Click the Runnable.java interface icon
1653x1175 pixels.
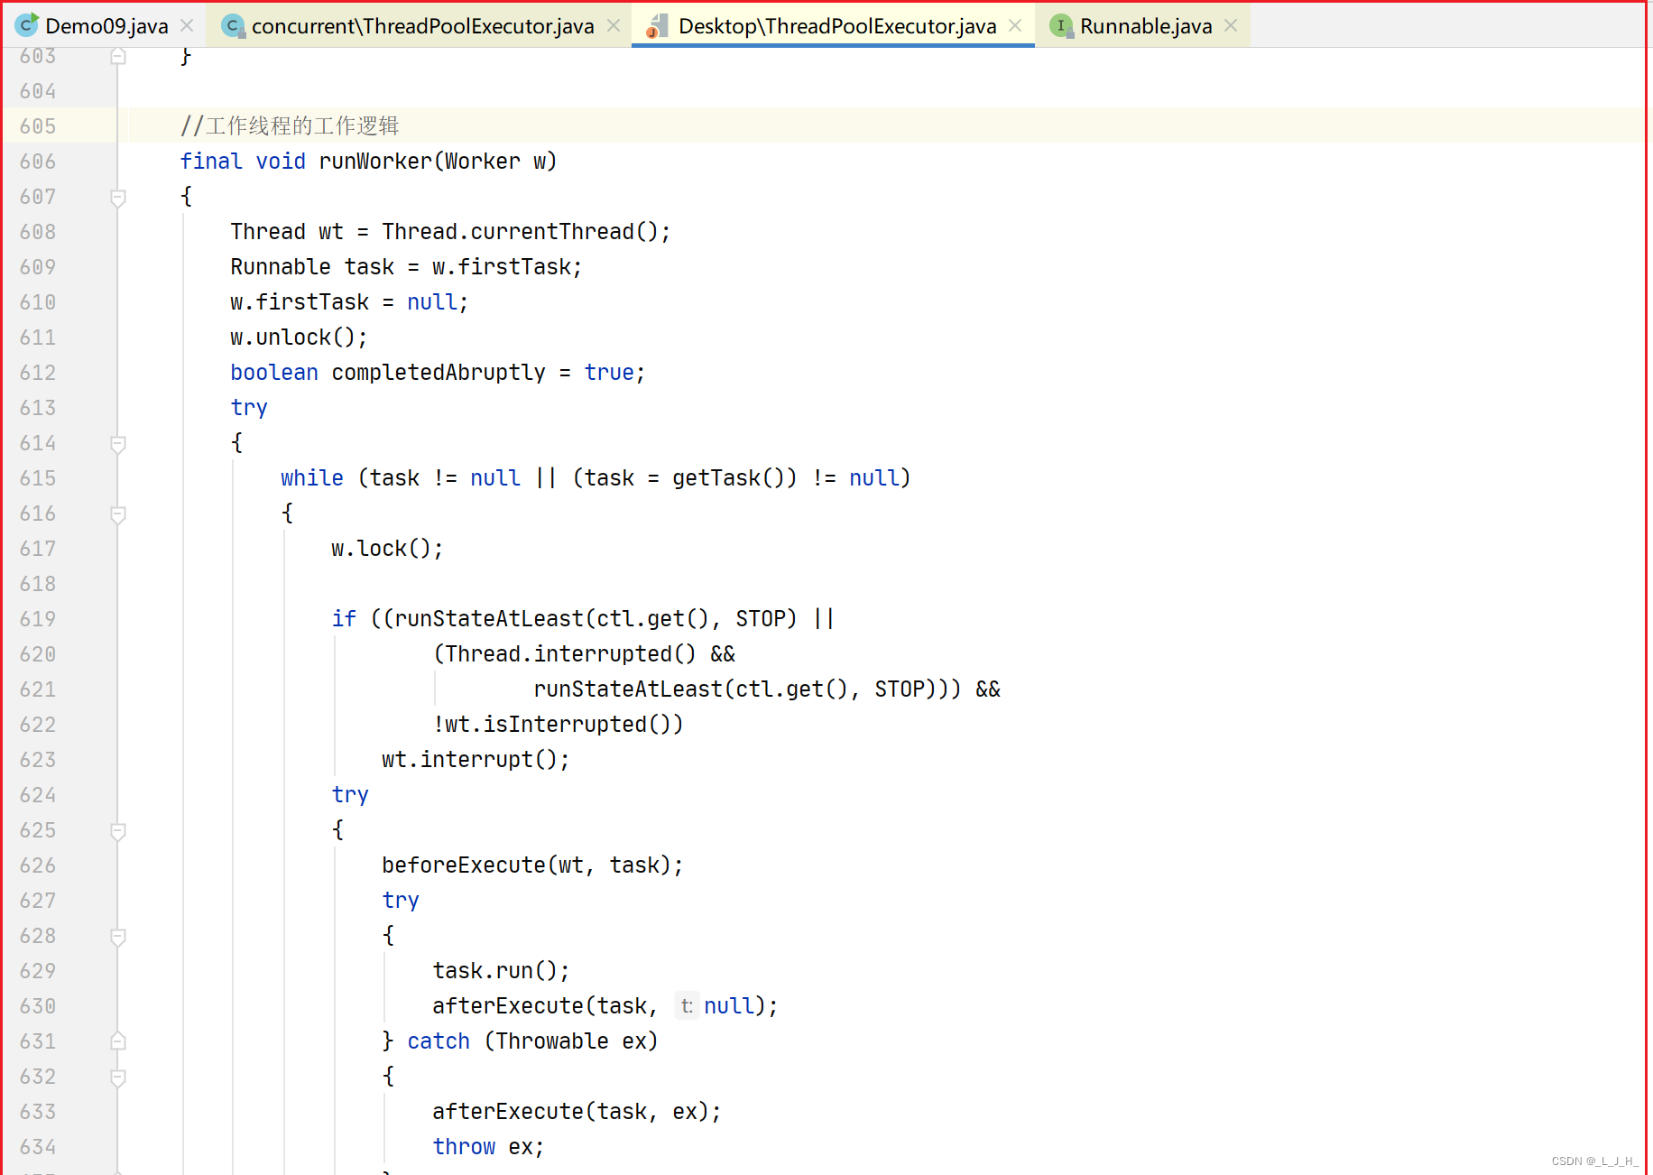[1061, 26]
